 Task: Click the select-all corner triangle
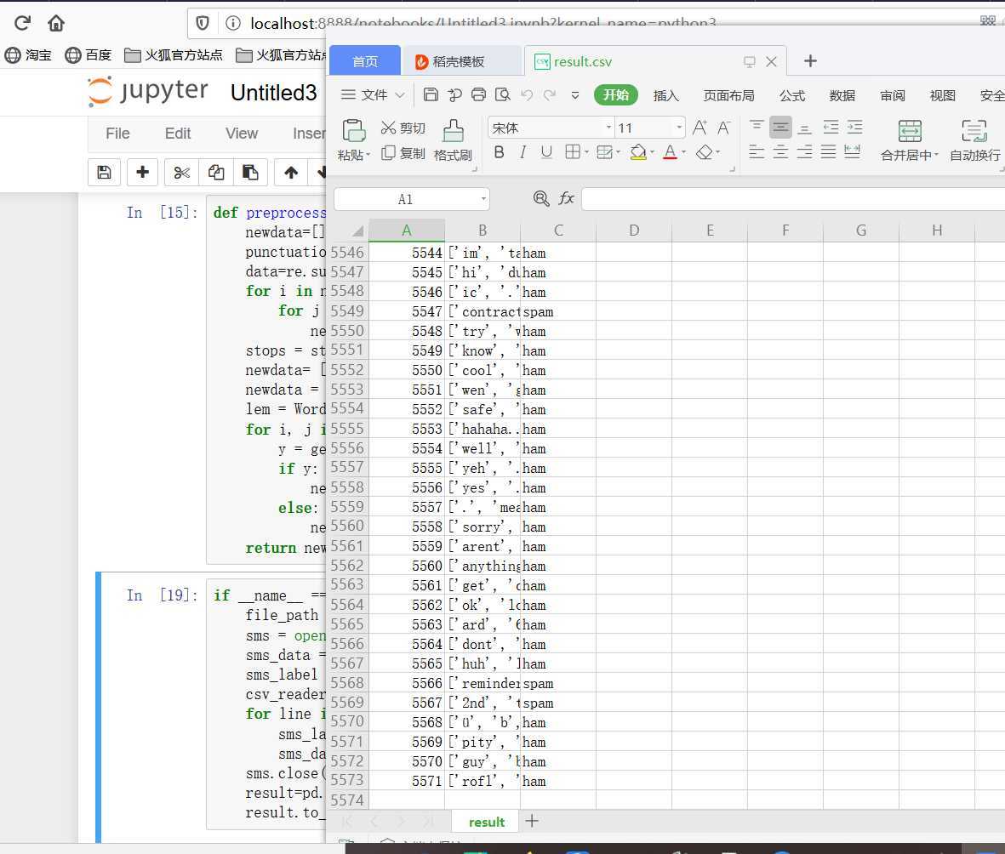click(x=357, y=231)
